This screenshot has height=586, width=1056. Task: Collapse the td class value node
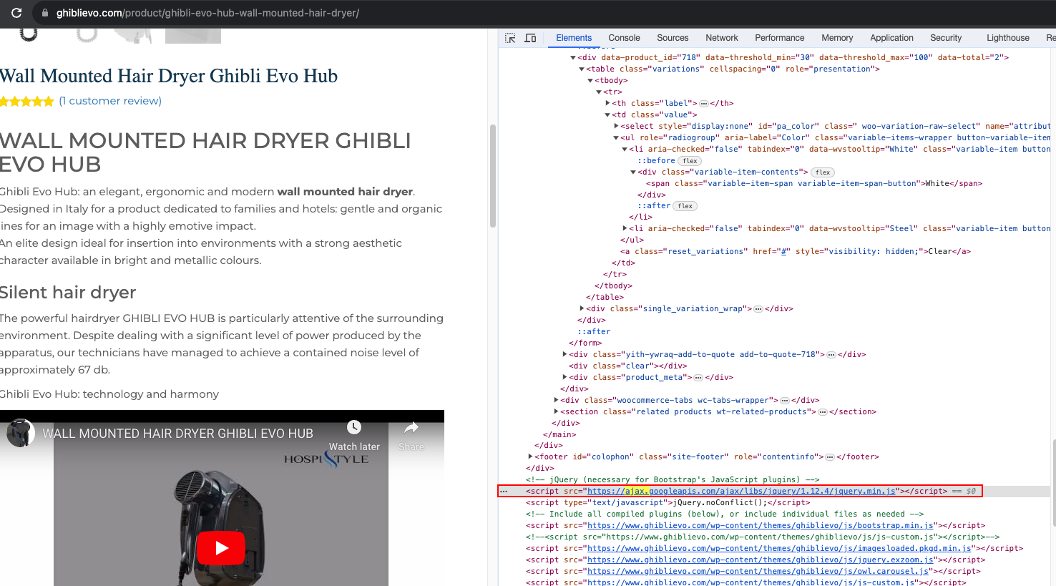pyautogui.click(x=607, y=115)
